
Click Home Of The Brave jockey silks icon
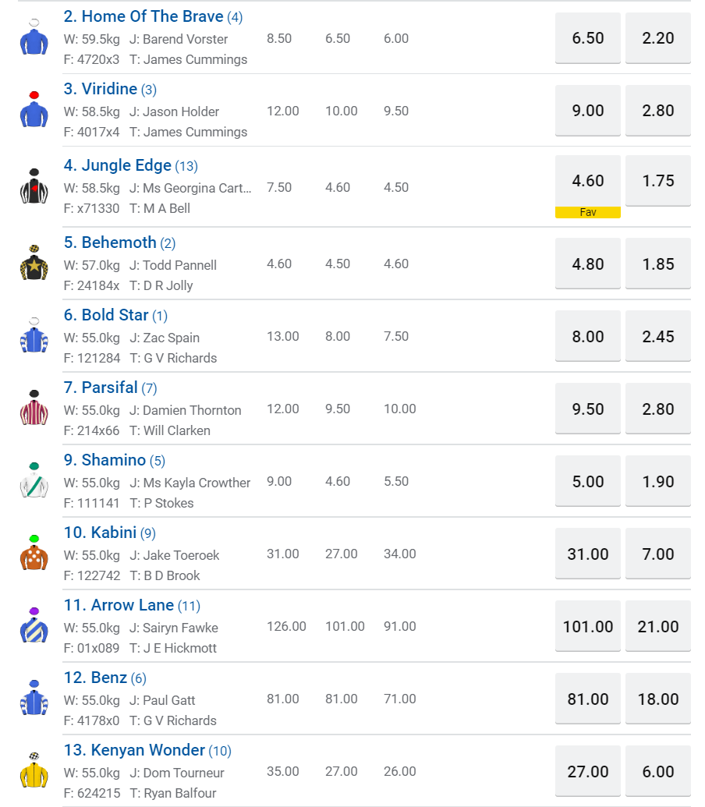(34, 37)
